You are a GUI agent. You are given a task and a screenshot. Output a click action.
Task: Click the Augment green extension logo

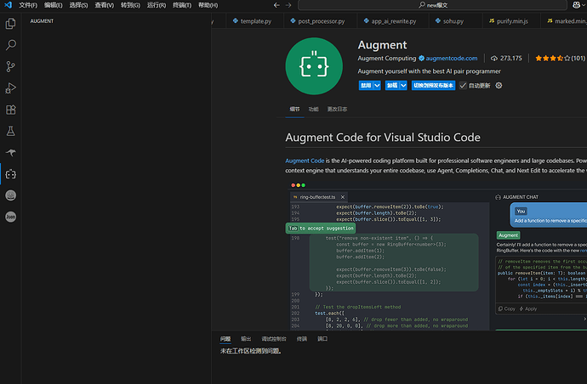314,66
